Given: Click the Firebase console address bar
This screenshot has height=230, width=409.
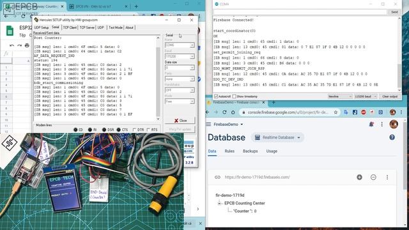Looking at the screenshot, I should (289, 112).
